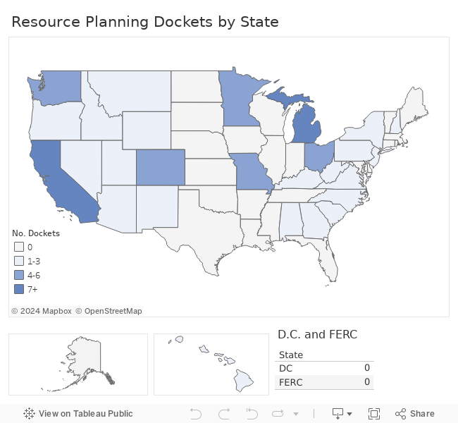Viewport: 458px width, 423px height.
Task: Select the FERC row in table
Action: (x=324, y=382)
